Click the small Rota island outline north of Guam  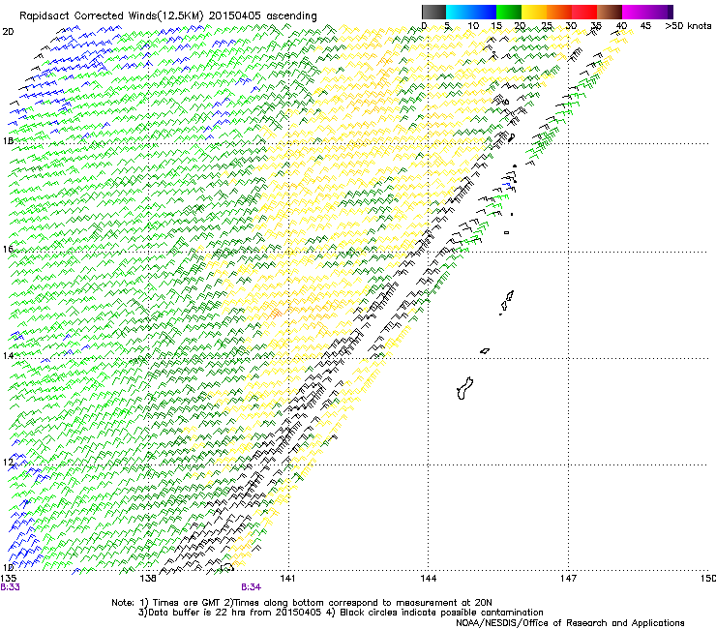[x=485, y=351]
